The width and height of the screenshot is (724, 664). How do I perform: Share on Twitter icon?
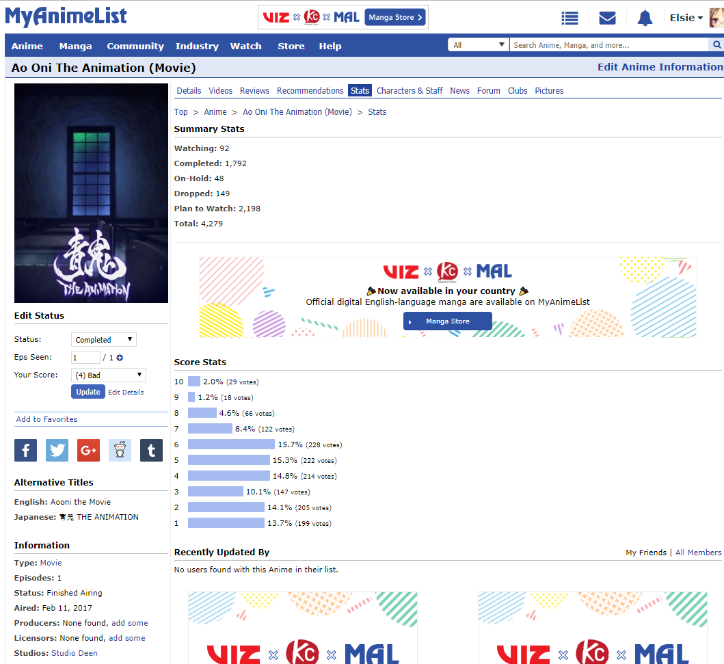[x=57, y=450]
